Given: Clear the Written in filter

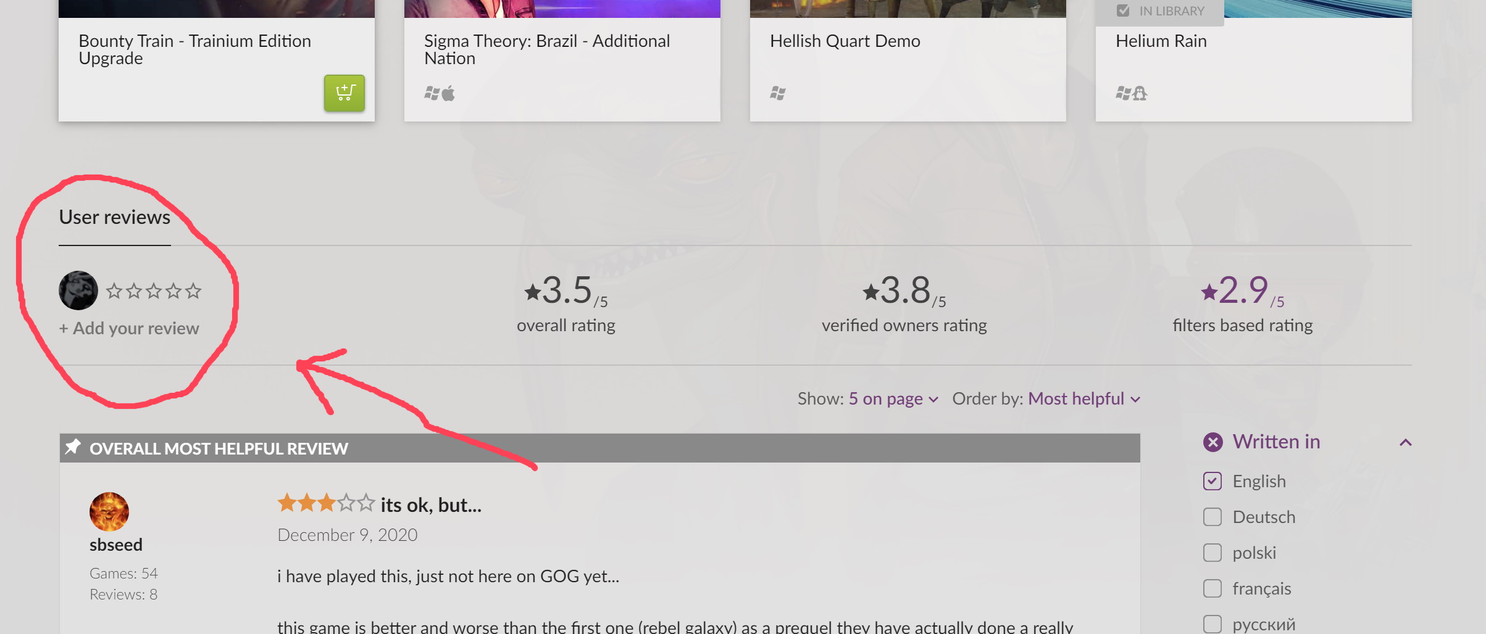Looking at the screenshot, I should (x=1213, y=442).
